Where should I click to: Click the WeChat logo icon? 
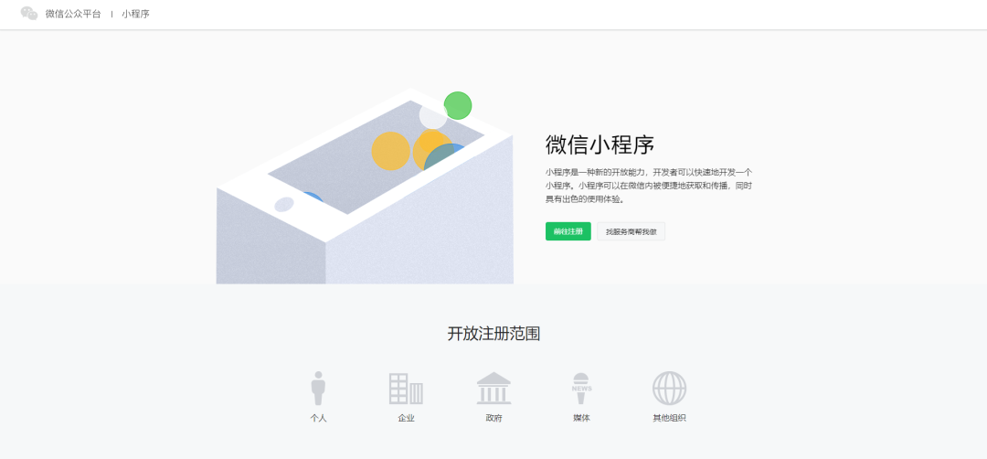pos(29,13)
